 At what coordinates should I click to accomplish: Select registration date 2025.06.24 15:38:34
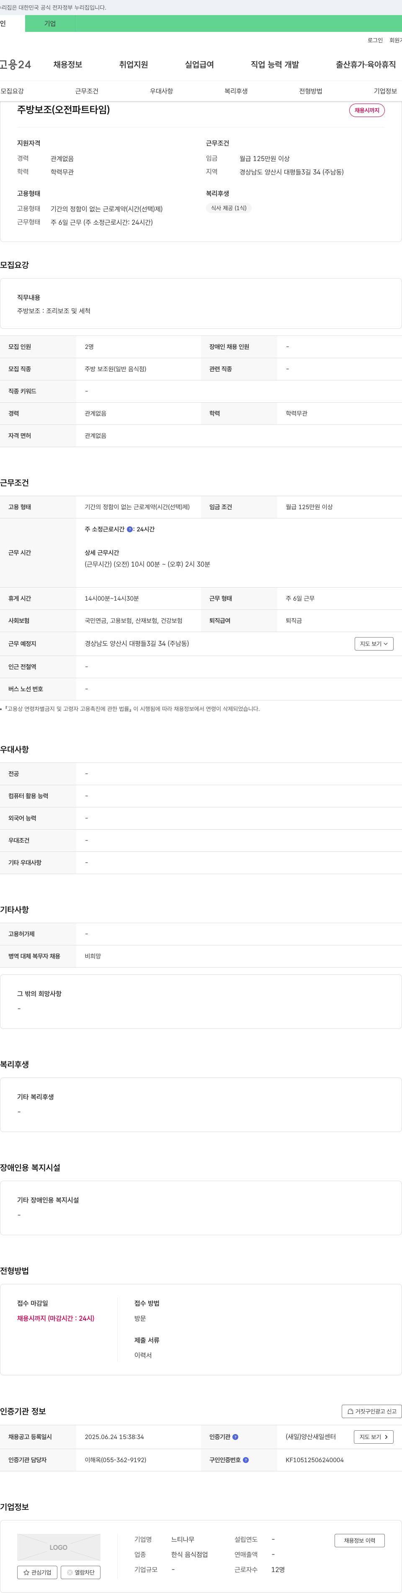click(x=114, y=1437)
